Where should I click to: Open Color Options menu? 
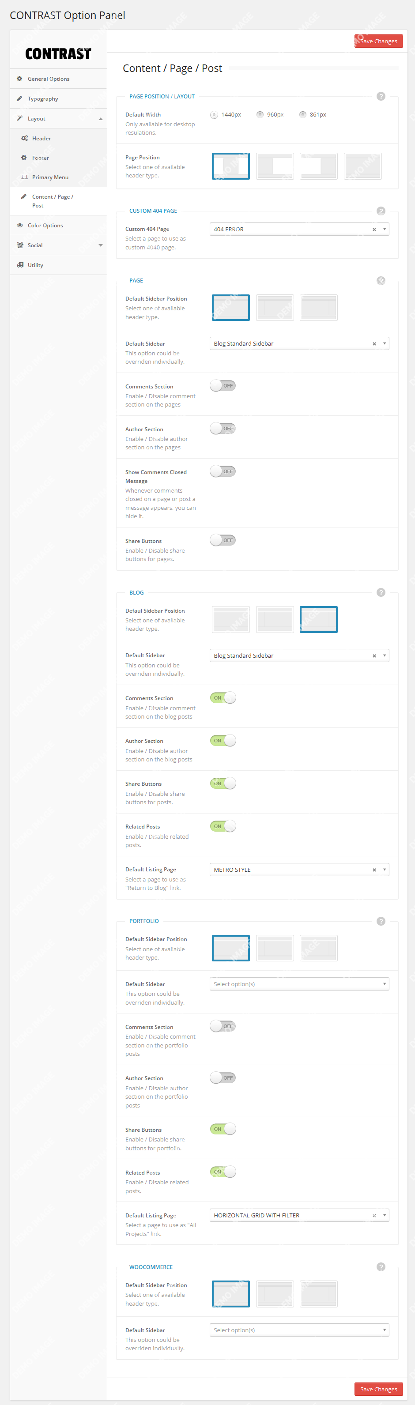point(58,225)
